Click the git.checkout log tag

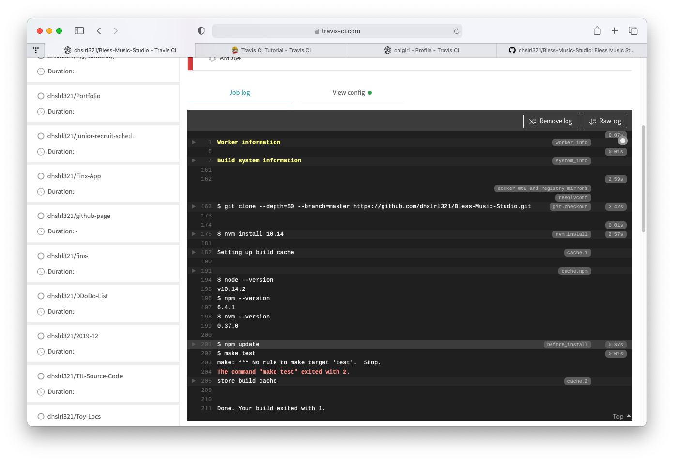pos(570,207)
